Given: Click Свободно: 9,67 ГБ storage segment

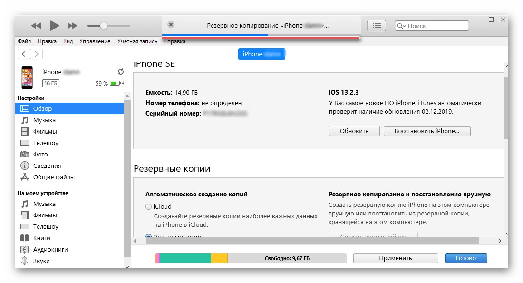Looking at the screenshot, I should point(287,258).
